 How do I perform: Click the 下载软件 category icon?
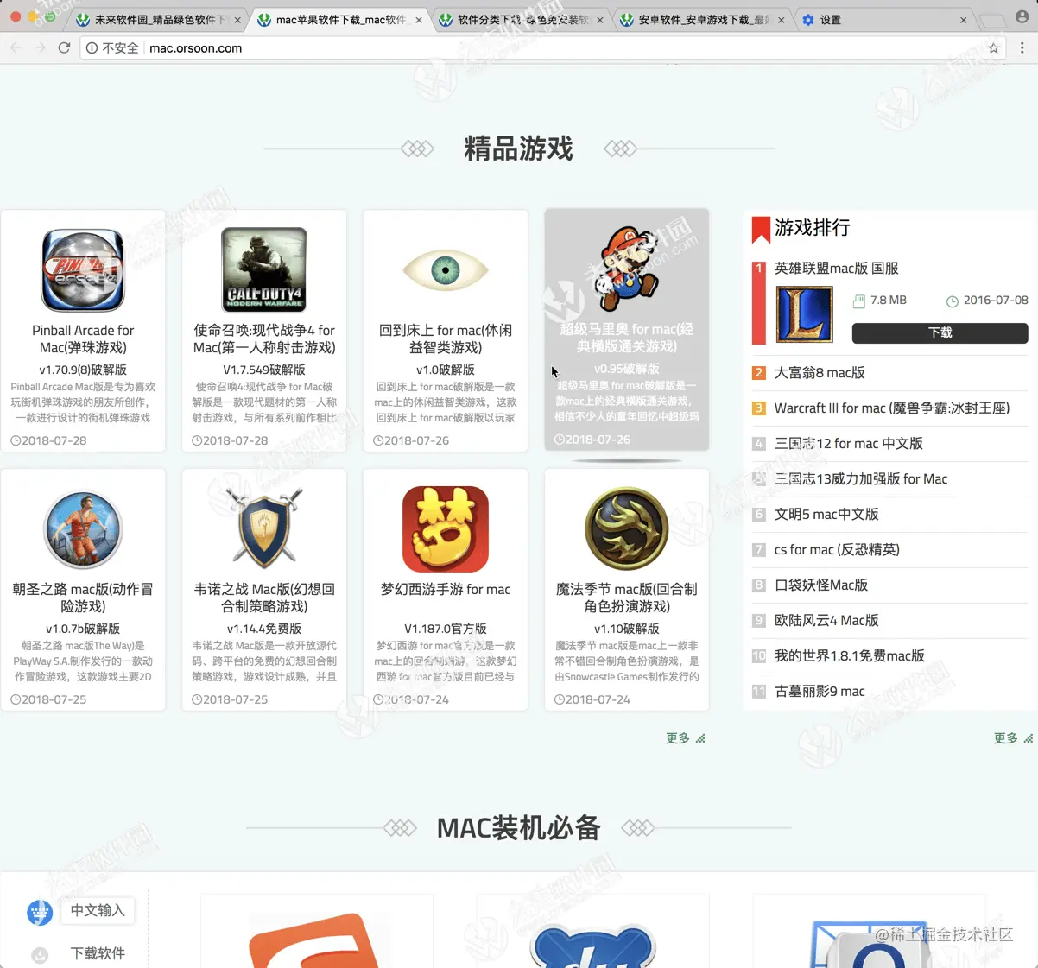tap(40, 955)
